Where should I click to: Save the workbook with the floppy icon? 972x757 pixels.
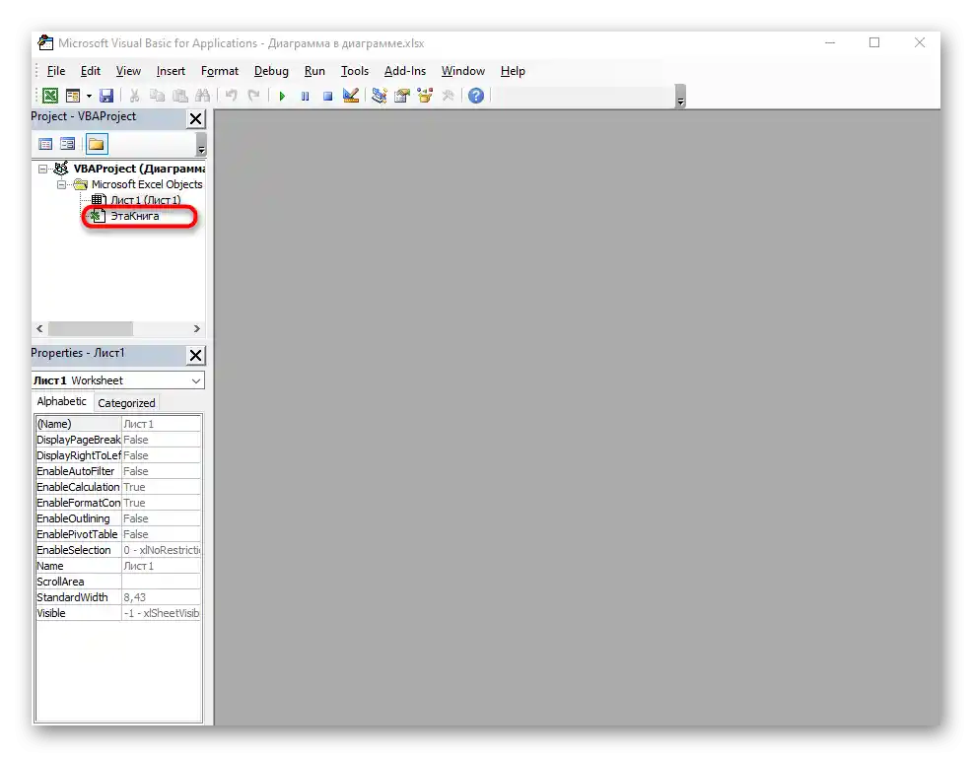pyautogui.click(x=106, y=96)
